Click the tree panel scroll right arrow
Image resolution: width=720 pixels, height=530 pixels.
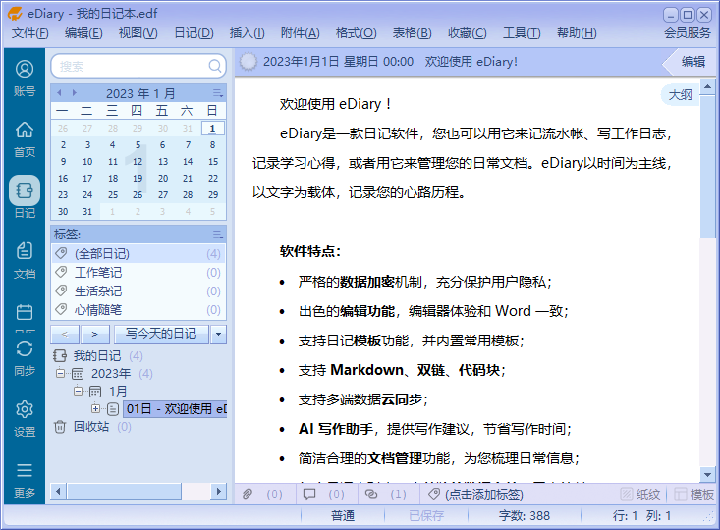[x=219, y=492]
